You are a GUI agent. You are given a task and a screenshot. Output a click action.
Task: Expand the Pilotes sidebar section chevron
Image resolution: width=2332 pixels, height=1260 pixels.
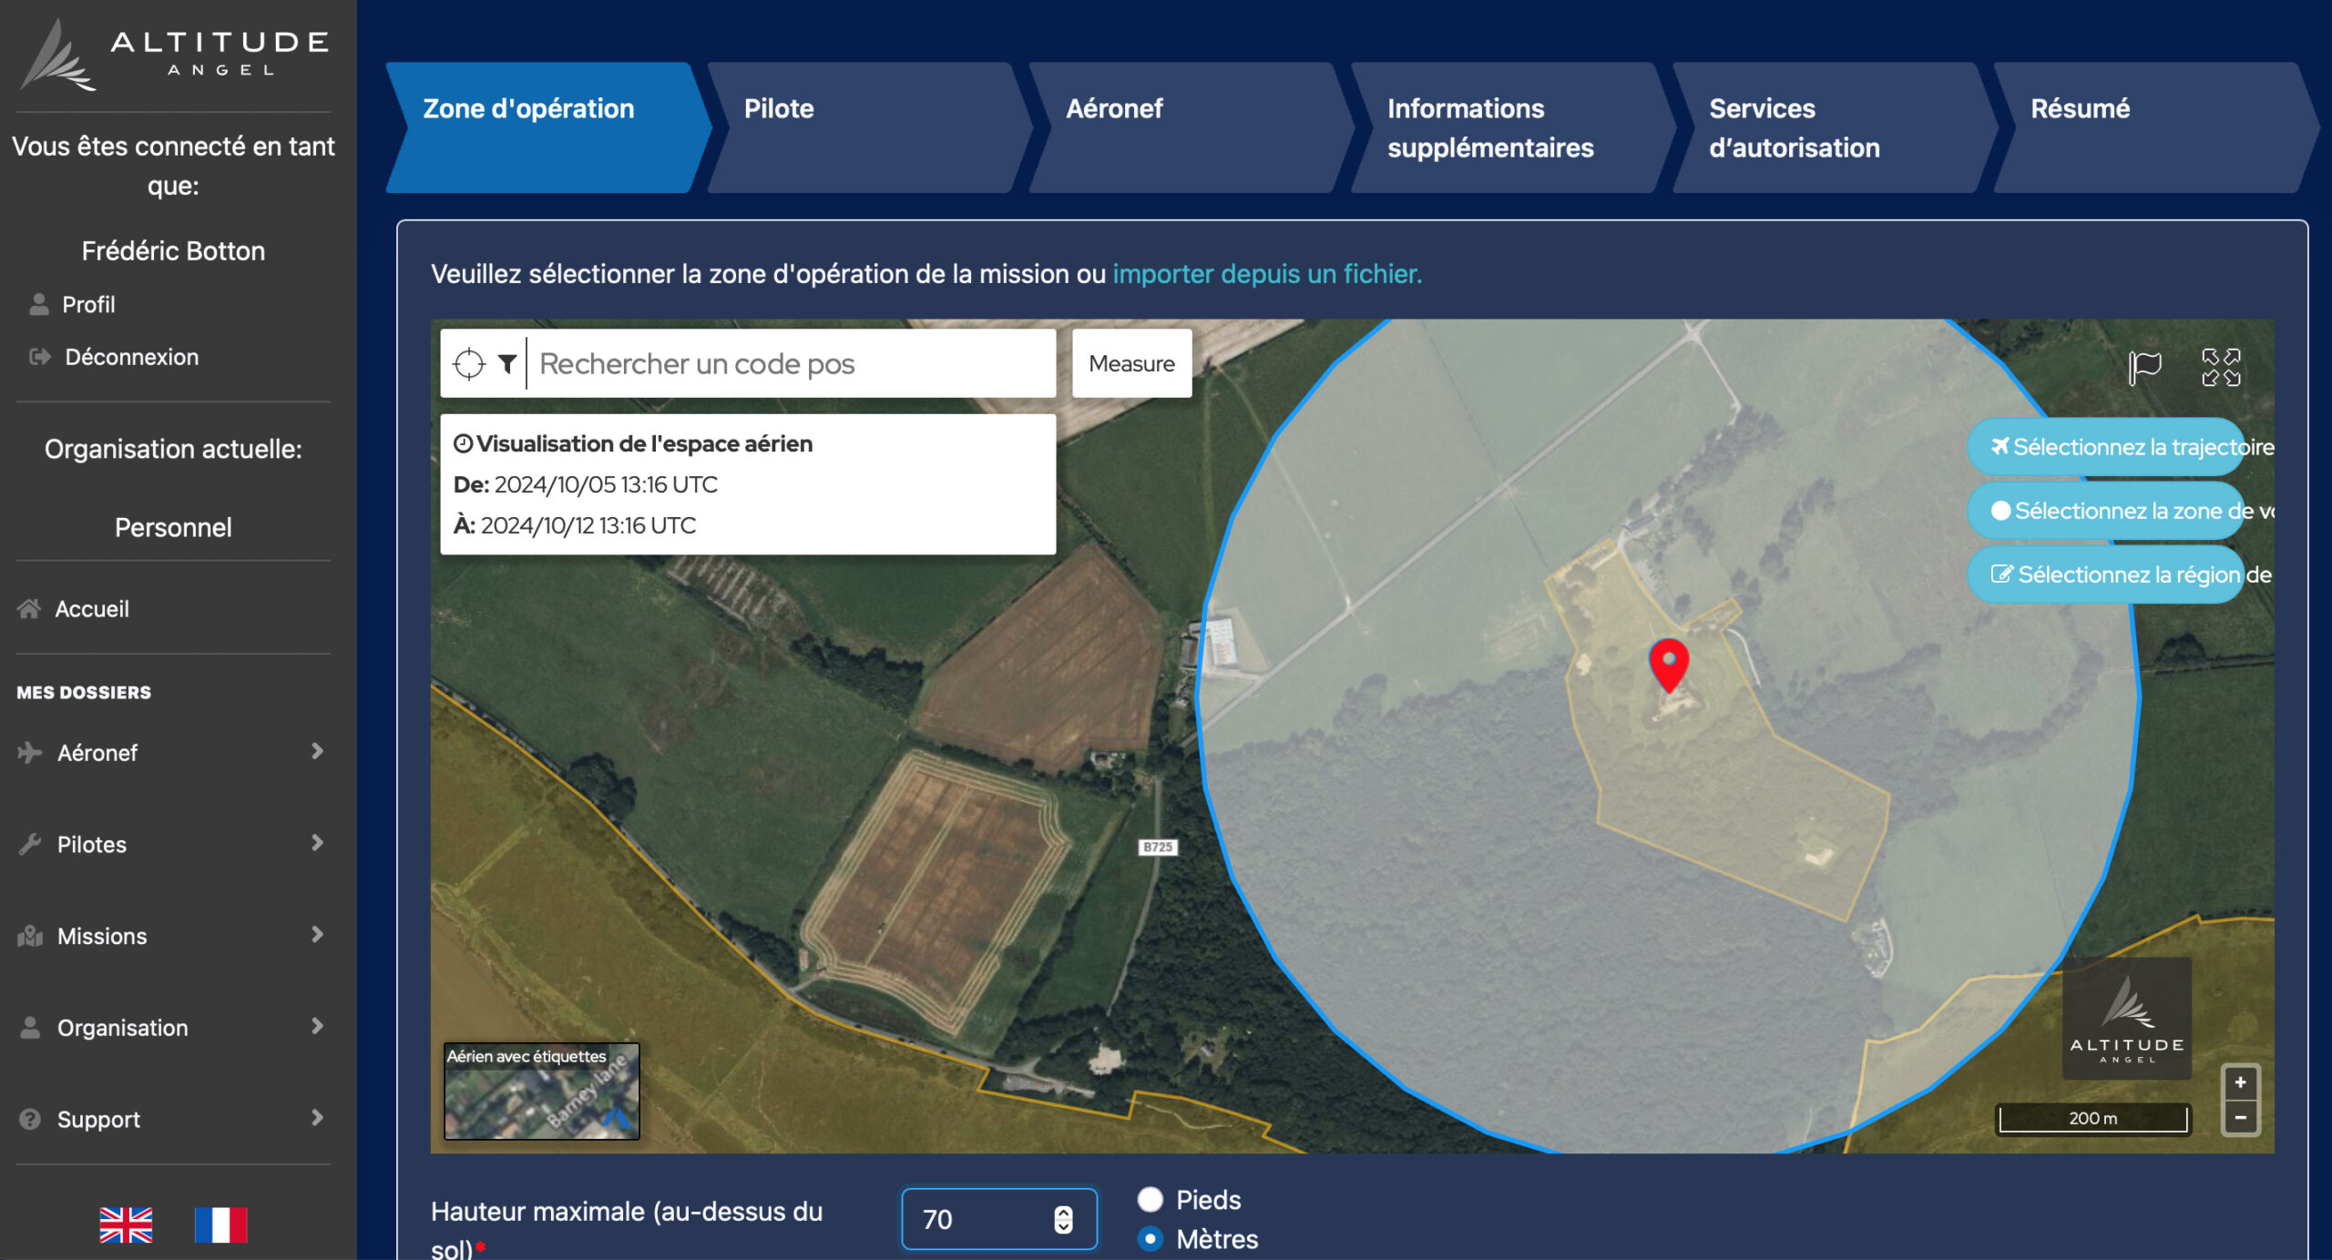(x=317, y=843)
